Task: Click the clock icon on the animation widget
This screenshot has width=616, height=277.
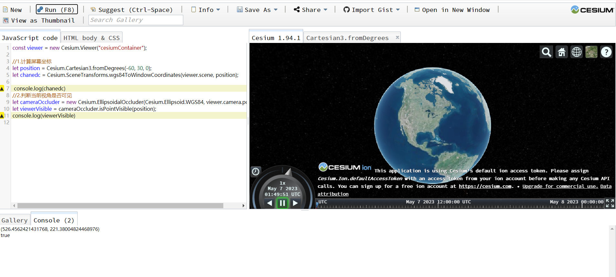Action: click(x=256, y=171)
